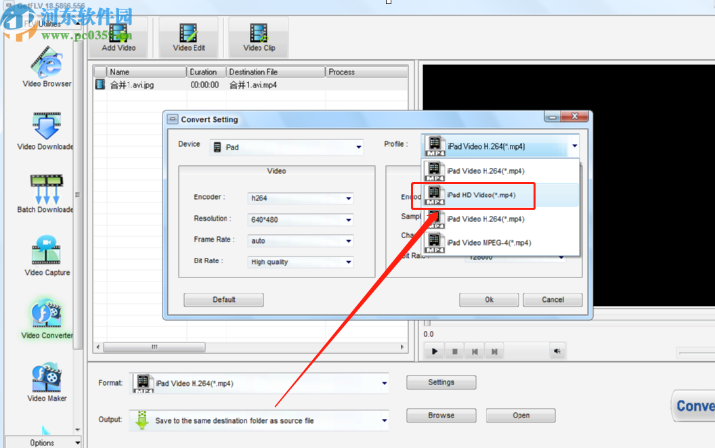Select iPad HD Video(*.mp4) profile option

500,195
